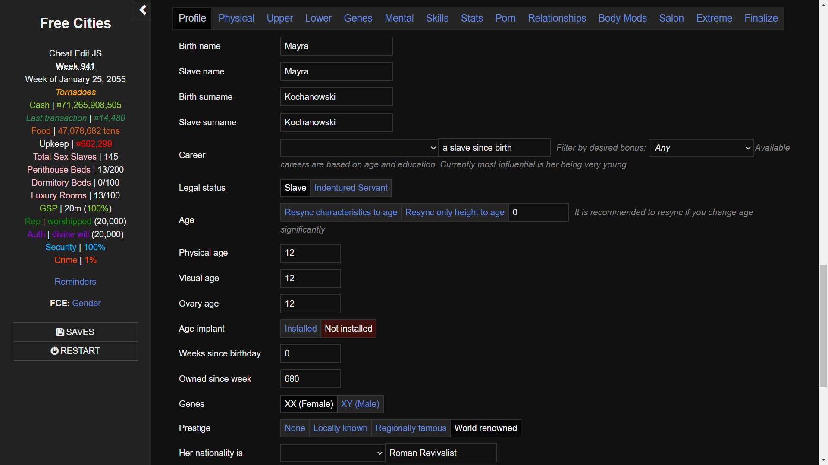This screenshot has width=828, height=465.
Task: Select Indentured Servant legal status
Action: point(351,188)
